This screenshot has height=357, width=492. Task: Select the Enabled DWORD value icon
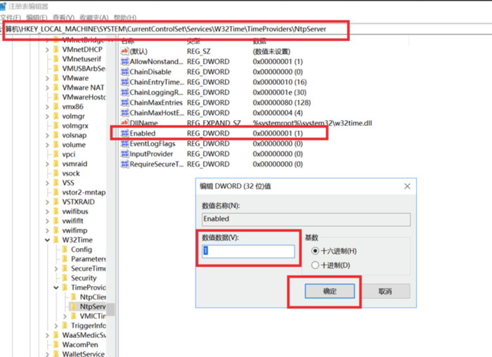(124, 134)
